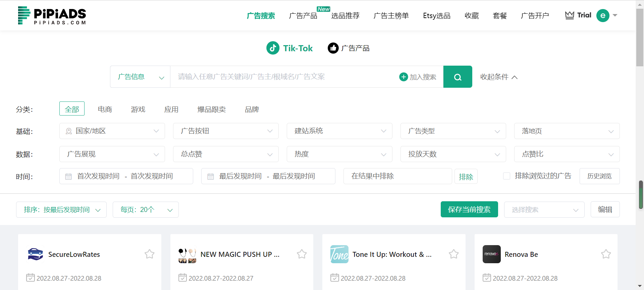Click date icon on Tone It Up card
644x290 pixels.
click(x=335, y=278)
